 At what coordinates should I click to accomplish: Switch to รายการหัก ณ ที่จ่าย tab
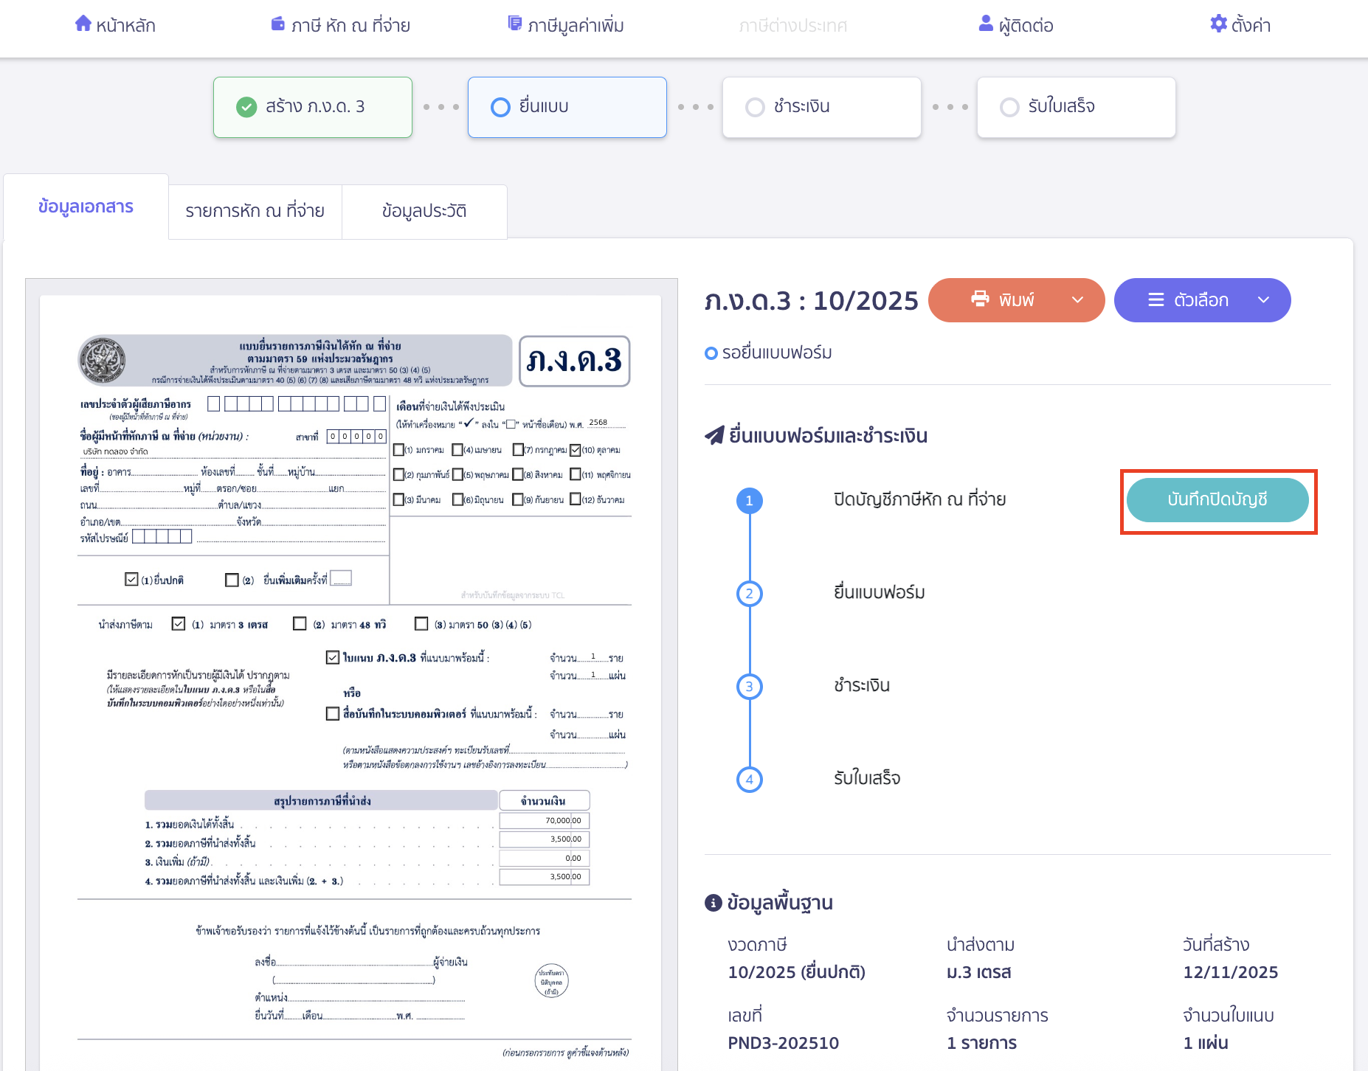click(255, 212)
